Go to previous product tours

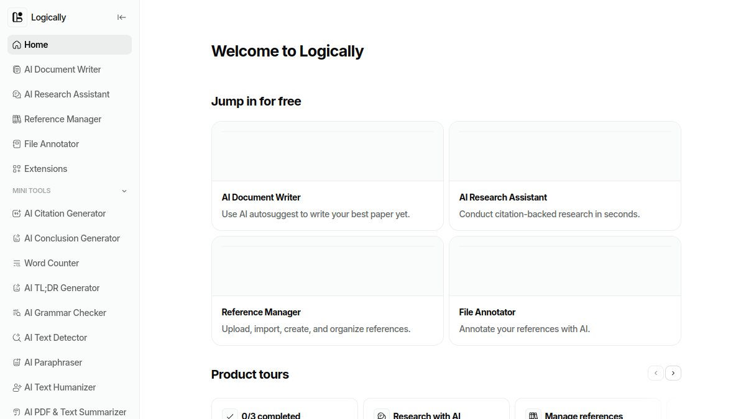coord(656,373)
